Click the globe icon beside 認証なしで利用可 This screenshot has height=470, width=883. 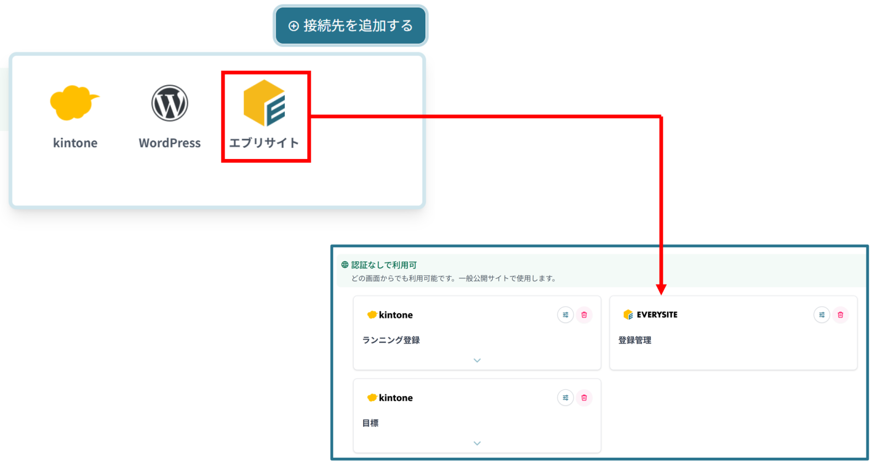click(345, 265)
